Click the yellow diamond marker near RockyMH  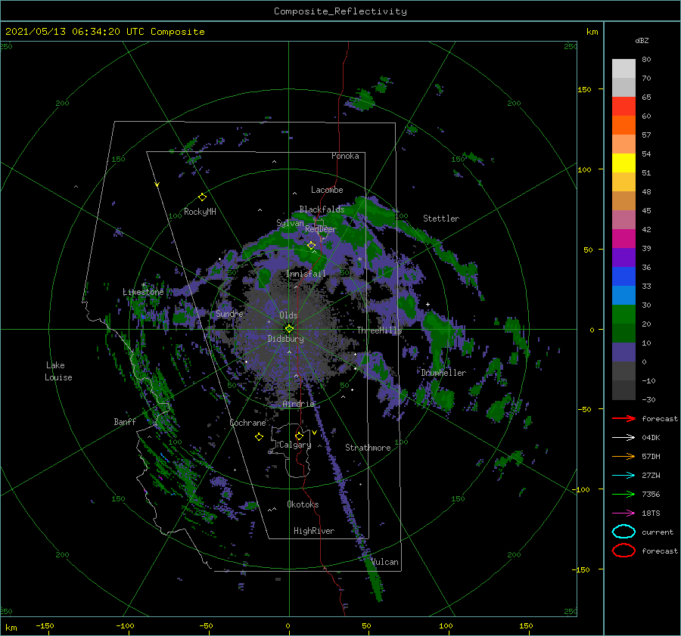202,197
